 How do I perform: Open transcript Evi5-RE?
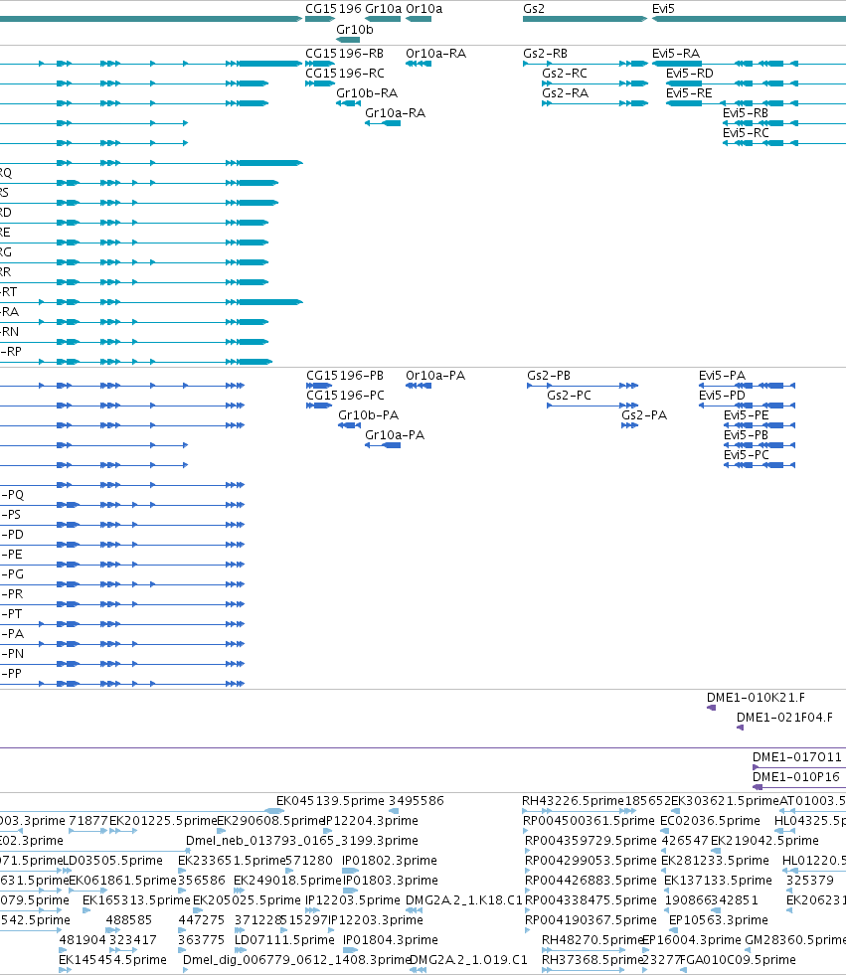689,93
